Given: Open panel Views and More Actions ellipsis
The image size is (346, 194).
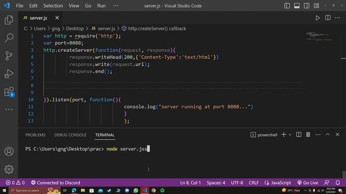Looking at the screenshot, I should (x=318, y=135).
